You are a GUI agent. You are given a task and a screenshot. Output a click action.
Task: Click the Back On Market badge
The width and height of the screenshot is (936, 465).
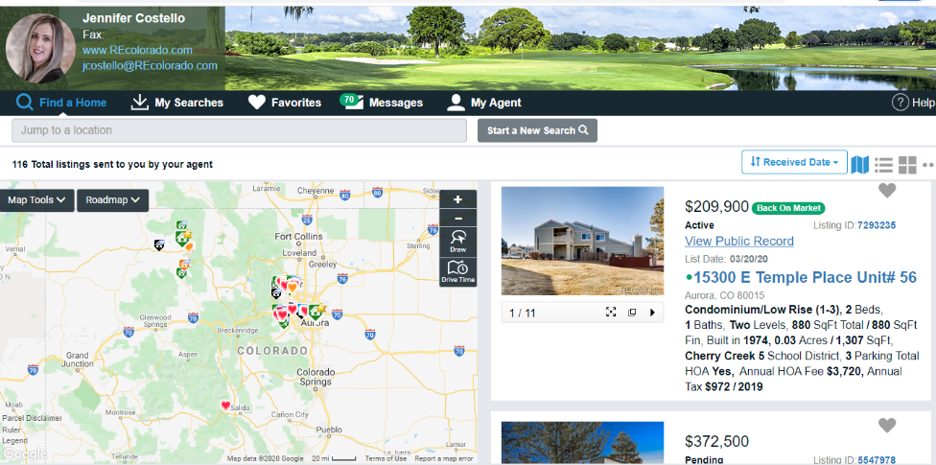click(788, 208)
